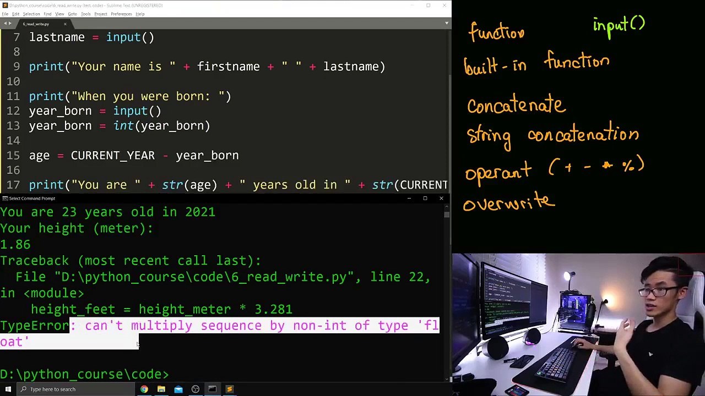Click the '1.86' input line in terminal
Screen dimensions: 705x396
coord(15,244)
